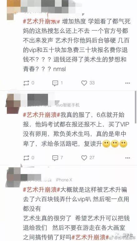The height and width of the screenshot is (241, 137).
Task: Click the iPhone X source label
Action: (64, 180)
